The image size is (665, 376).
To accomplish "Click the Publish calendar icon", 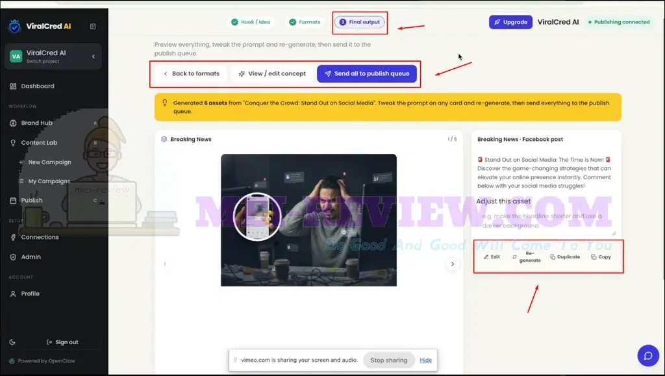I will click(x=13, y=201).
